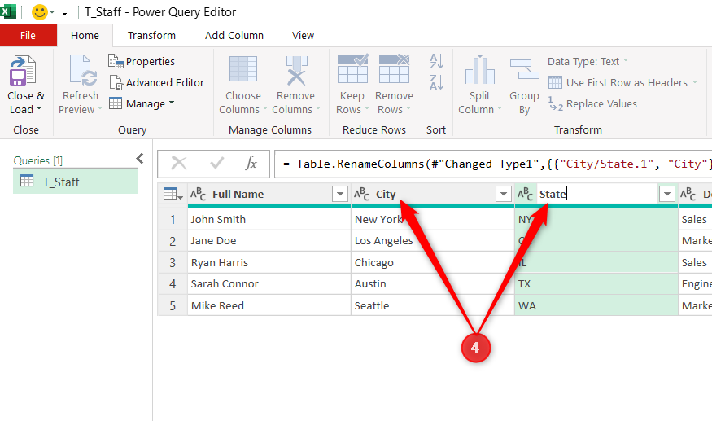Click the Los Angeles cell
Image resolution: width=712 pixels, height=421 pixels.
(x=433, y=241)
